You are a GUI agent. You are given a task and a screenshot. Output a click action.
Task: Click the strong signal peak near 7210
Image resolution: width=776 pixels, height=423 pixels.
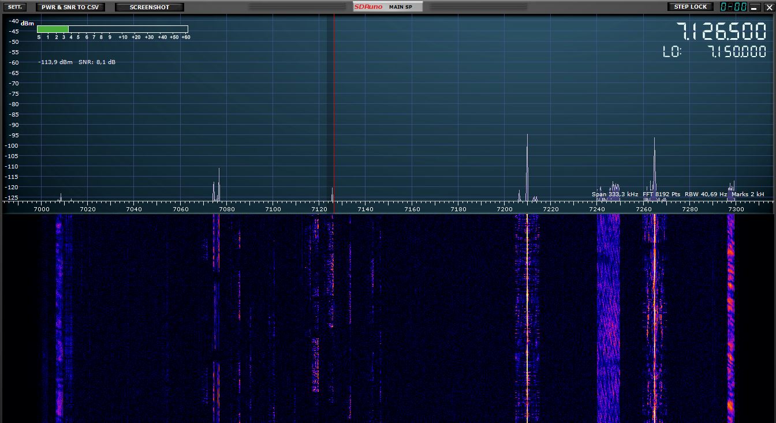(527, 167)
